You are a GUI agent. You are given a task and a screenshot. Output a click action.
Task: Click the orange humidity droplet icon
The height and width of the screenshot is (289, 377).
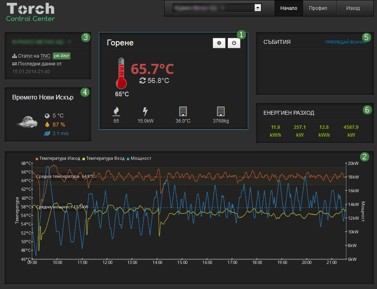tap(47, 125)
